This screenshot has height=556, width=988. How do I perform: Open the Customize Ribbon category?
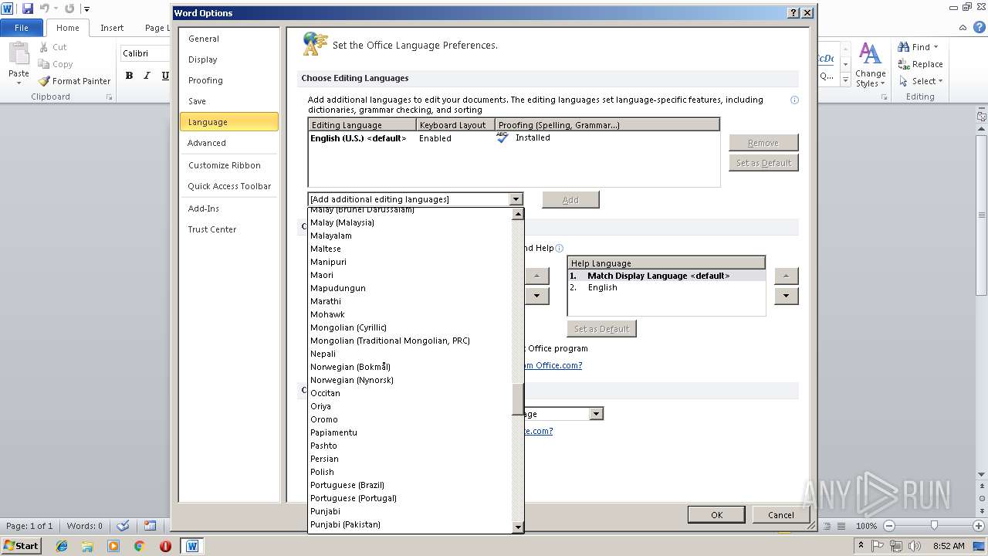229,165
